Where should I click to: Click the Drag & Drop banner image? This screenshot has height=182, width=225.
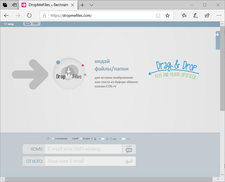point(174,69)
